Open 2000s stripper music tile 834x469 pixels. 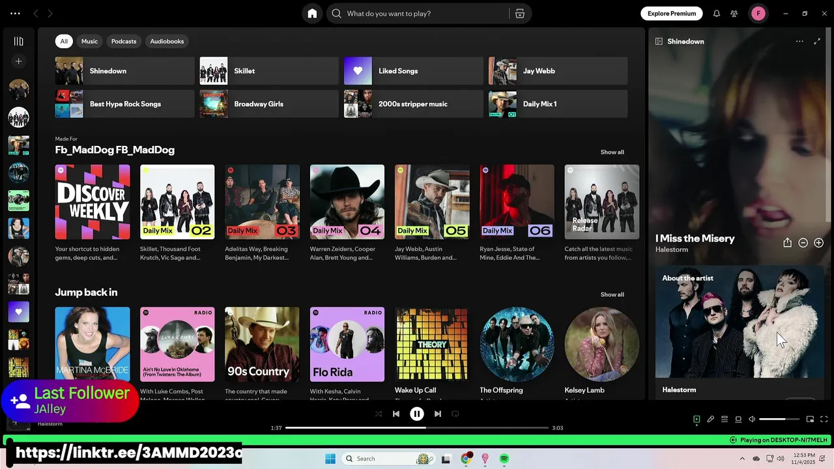coord(413,104)
